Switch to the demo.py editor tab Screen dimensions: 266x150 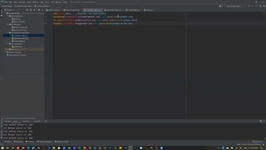point(148,10)
